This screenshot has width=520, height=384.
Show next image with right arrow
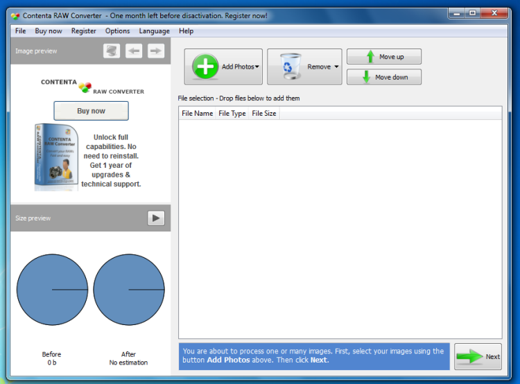156,51
